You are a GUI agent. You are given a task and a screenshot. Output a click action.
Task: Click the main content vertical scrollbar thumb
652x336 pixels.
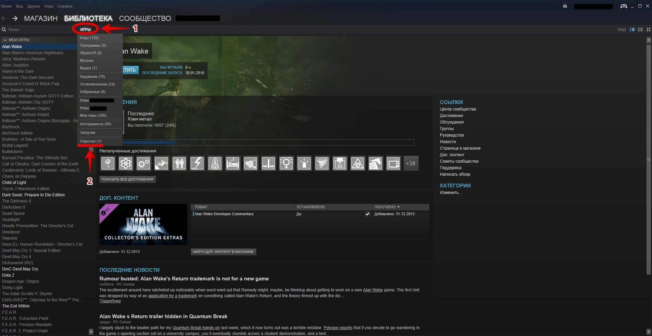click(x=649, y=159)
